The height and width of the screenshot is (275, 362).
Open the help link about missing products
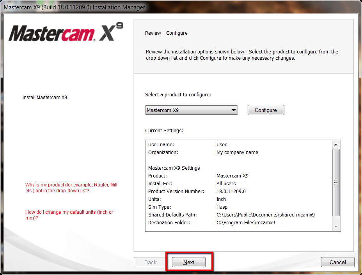pyautogui.click(x=72, y=188)
